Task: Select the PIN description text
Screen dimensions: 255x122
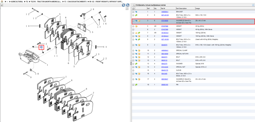Action: tap(177, 85)
